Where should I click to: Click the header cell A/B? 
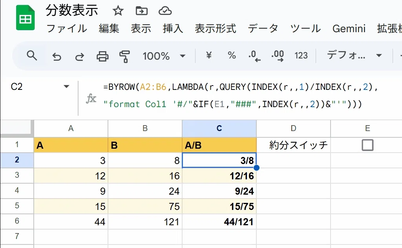pos(219,145)
